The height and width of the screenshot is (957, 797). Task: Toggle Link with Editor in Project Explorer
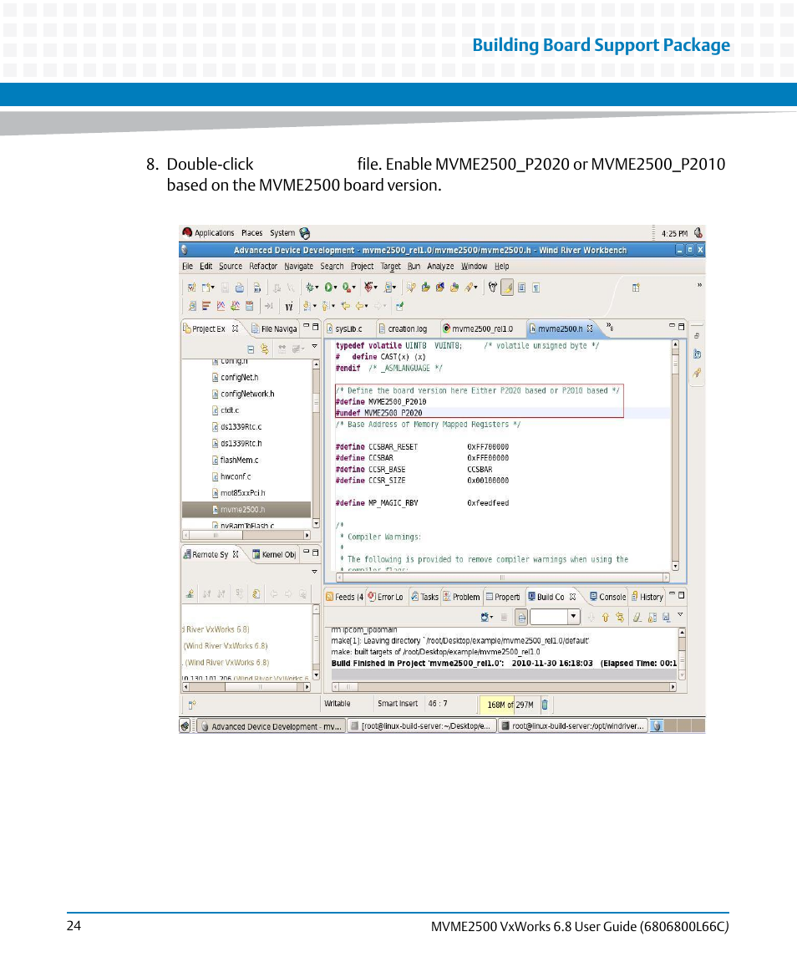[x=265, y=349]
